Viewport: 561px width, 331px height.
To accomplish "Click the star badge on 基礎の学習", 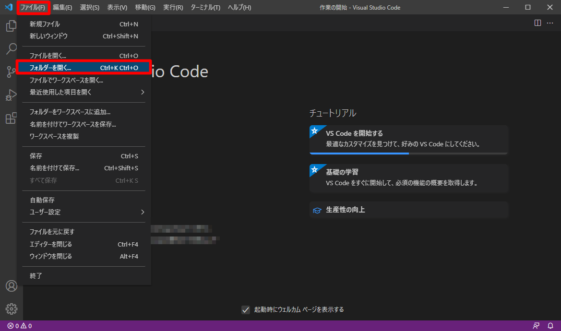I will pyautogui.click(x=315, y=169).
